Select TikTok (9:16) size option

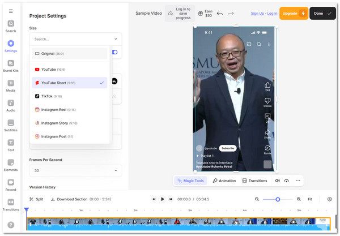point(69,96)
